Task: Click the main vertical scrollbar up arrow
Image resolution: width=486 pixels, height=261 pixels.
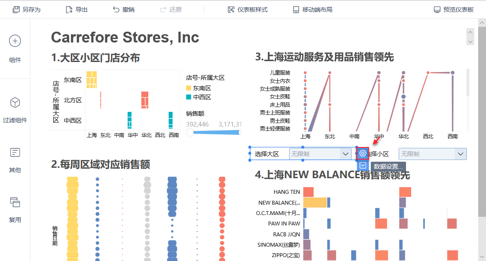Action: (482, 23)
